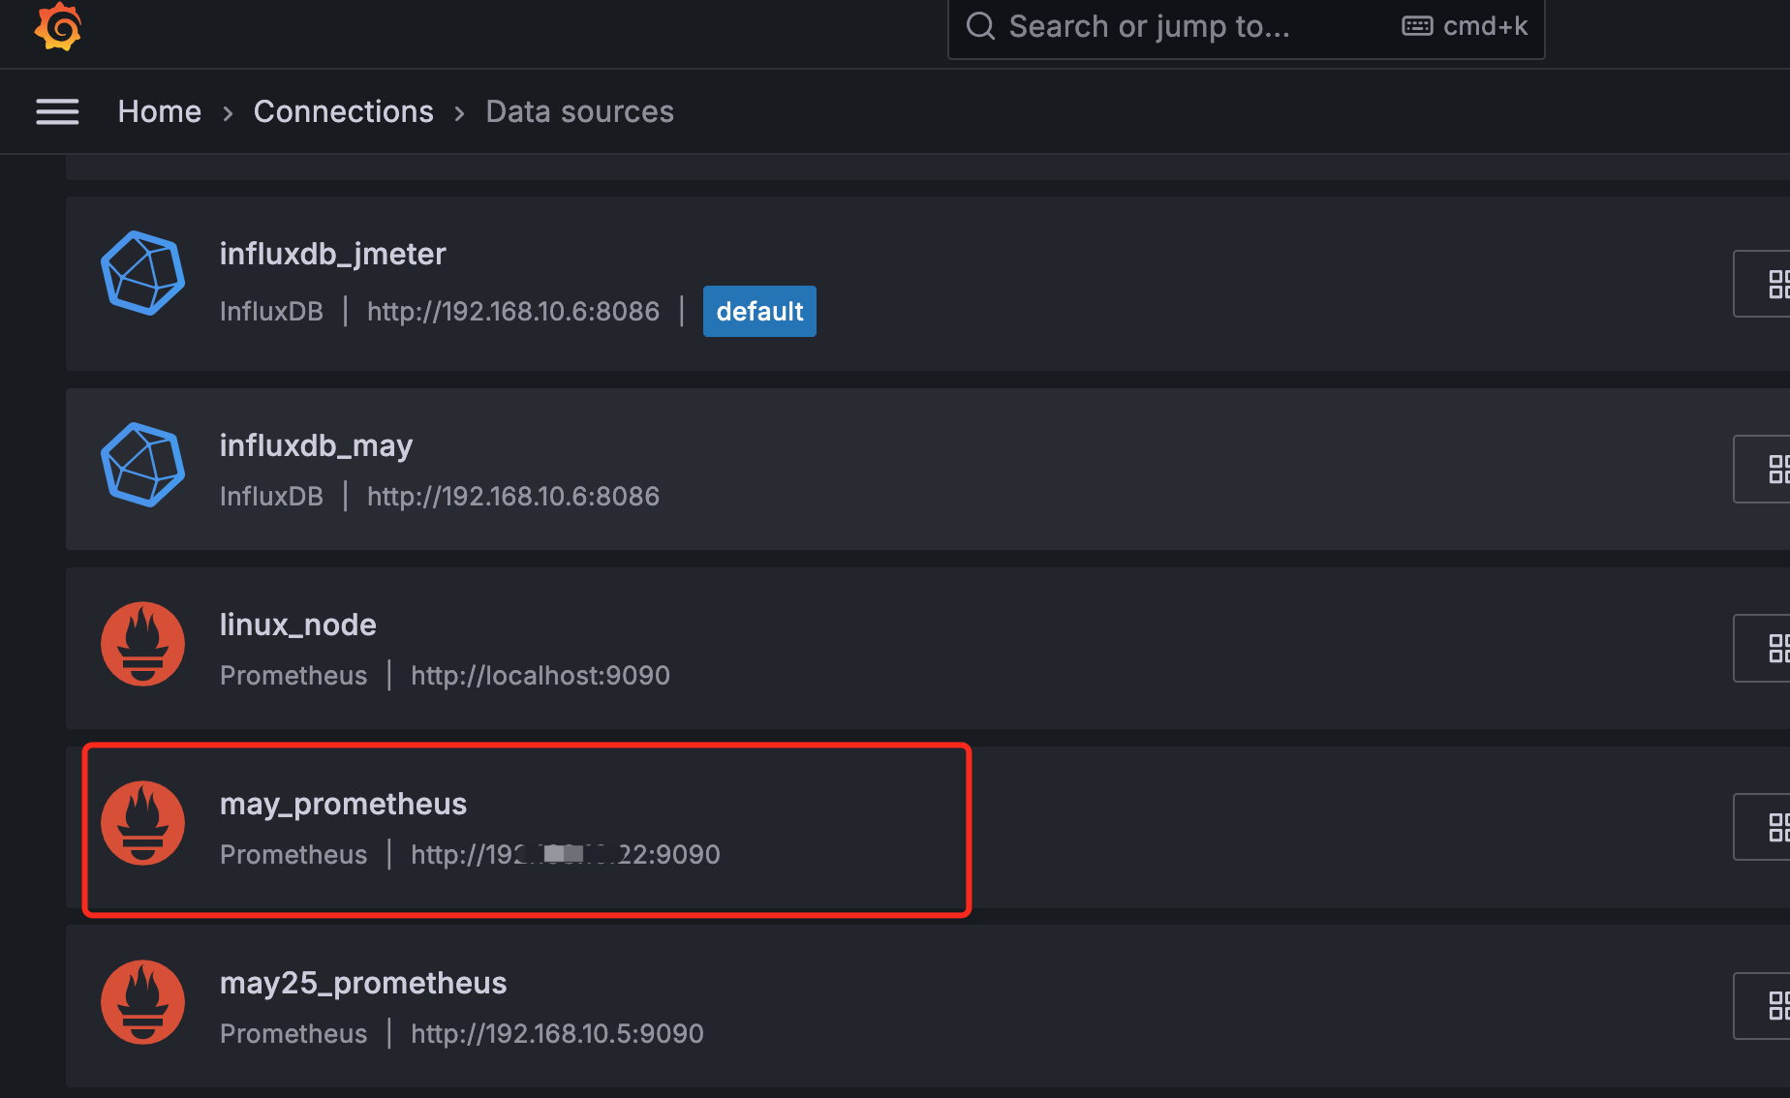Click Data sources breadcrumb
This screenshot has height=1098, width=1790.
point(579,112)
